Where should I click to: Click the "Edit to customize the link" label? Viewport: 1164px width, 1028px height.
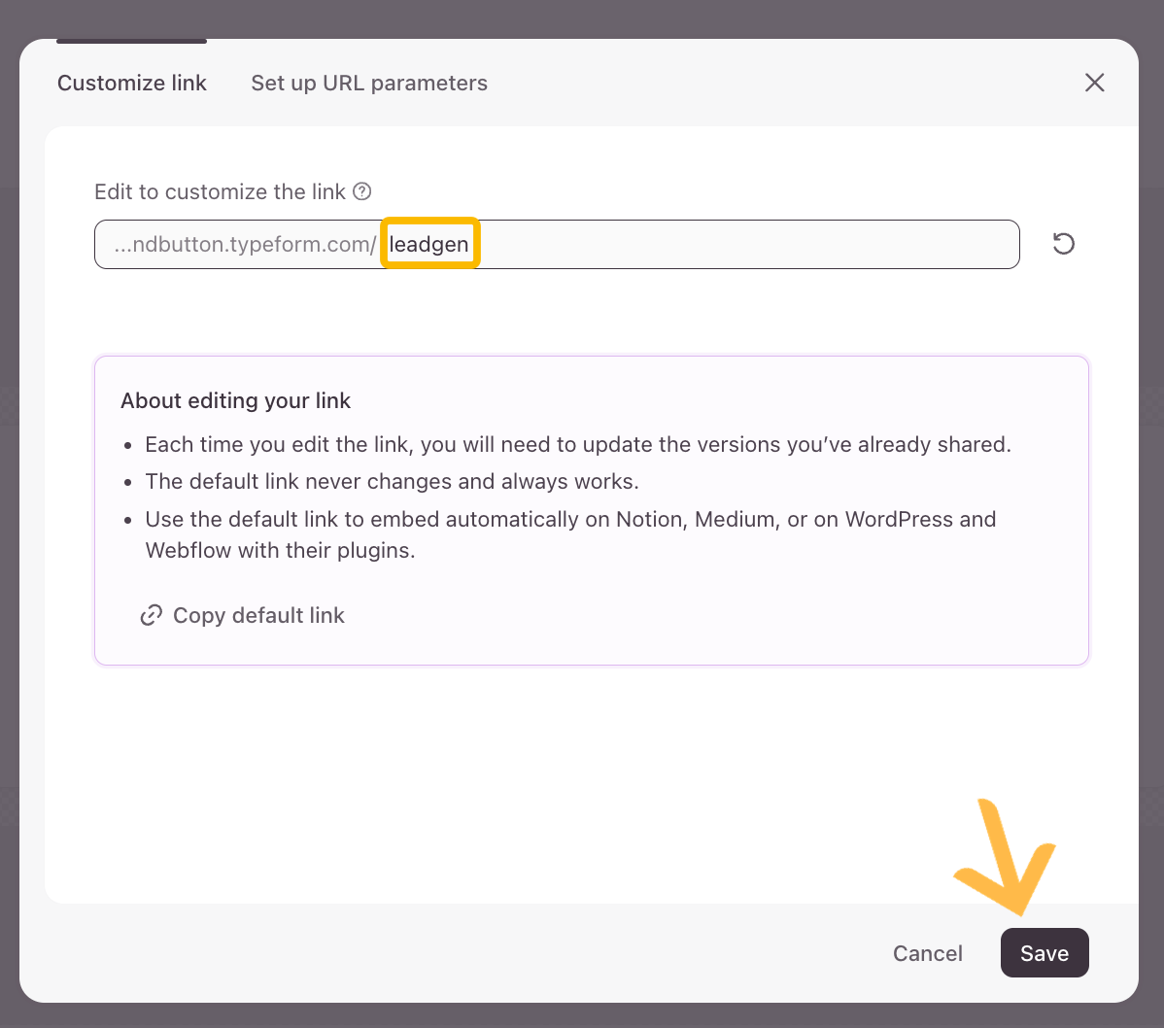coord(220,191)
